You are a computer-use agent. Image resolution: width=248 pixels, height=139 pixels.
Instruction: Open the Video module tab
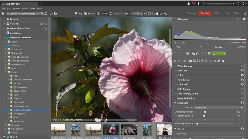(x=237, y=13)
